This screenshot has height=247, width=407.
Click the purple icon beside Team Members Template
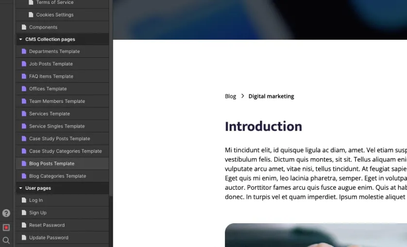pyautogui.click(x=24, y=101)
